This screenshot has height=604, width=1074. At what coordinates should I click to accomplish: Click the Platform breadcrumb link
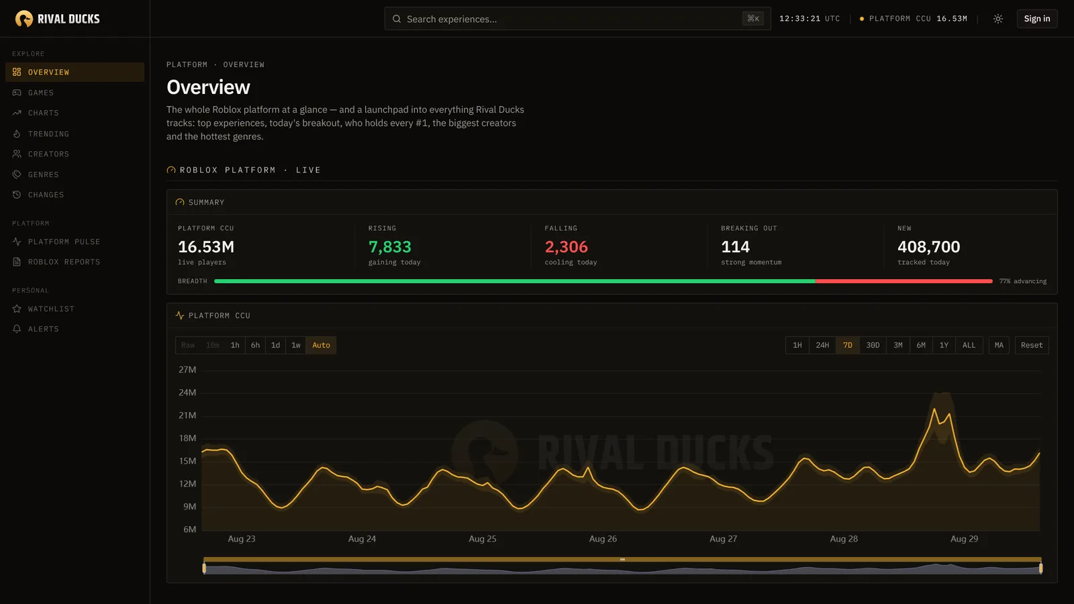187,64
